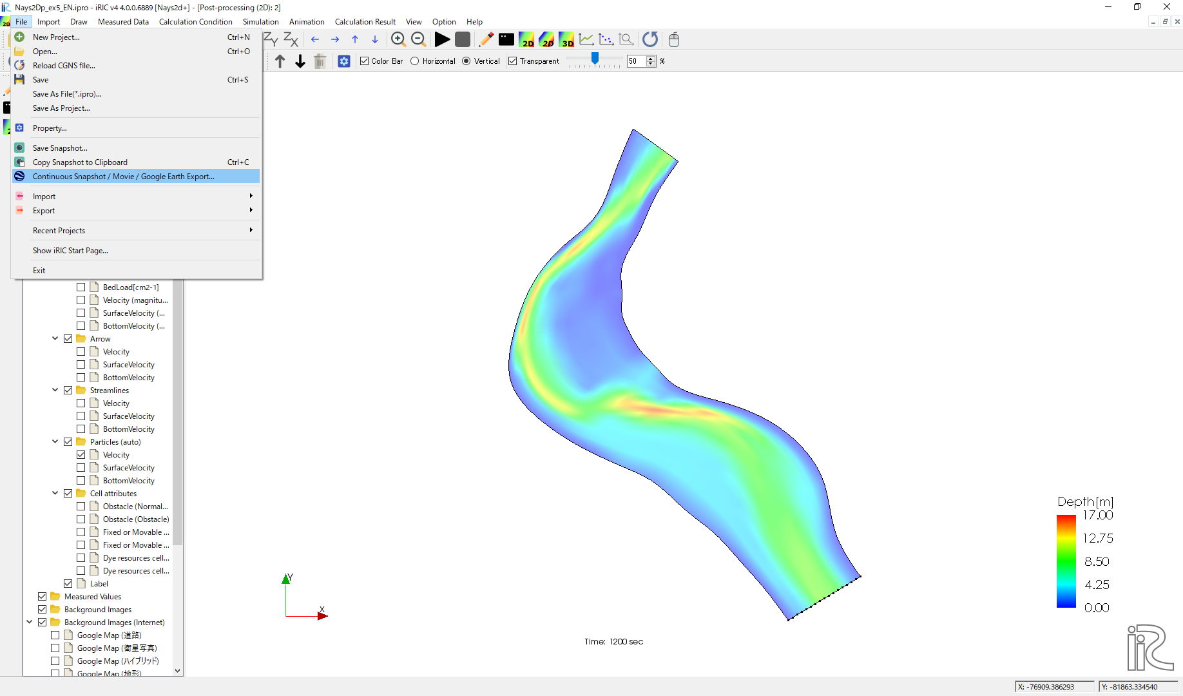Image resolution: width=1183 pixels, height=696 pixels.
Task: Uncheck the Measured Values folder checkbox
Action: [43, 597]
